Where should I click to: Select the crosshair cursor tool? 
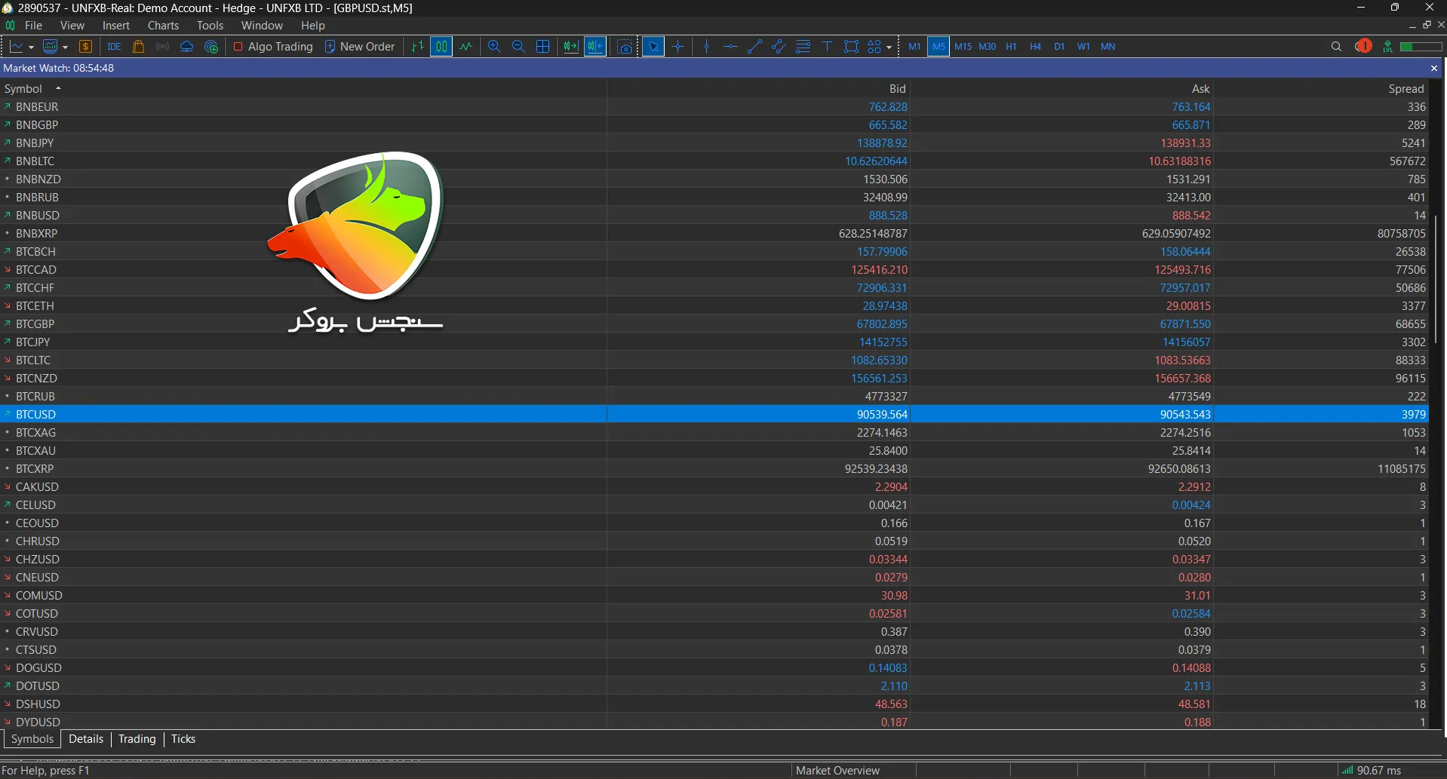pos(678,47)
